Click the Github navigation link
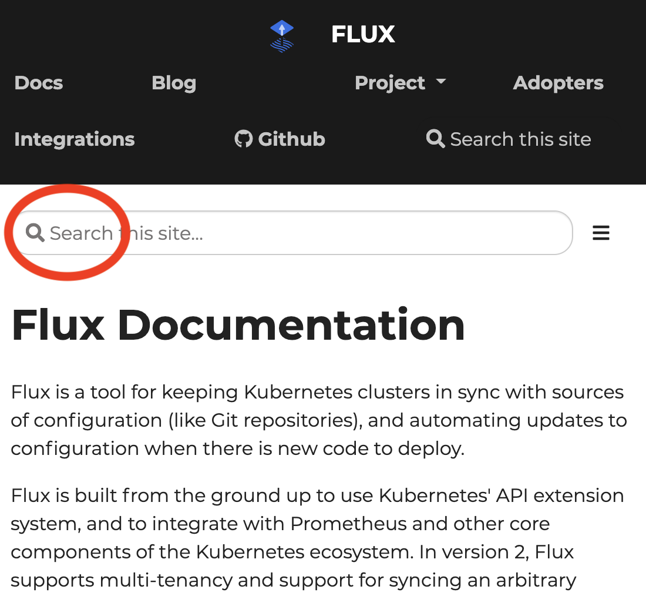Image resolution: width=646 pixels, height=596 pixels. click(x=280, y=139)
